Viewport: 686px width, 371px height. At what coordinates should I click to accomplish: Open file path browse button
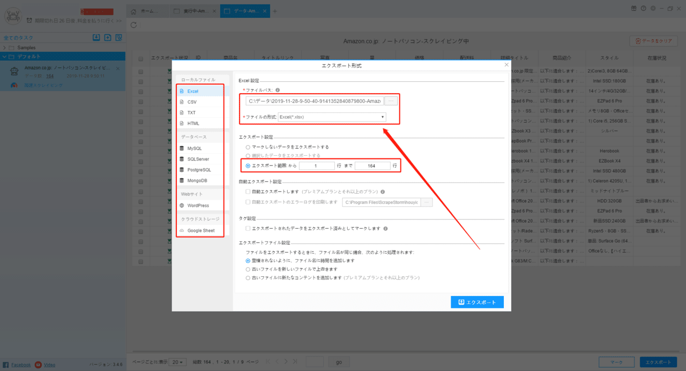tap(391, 101)
